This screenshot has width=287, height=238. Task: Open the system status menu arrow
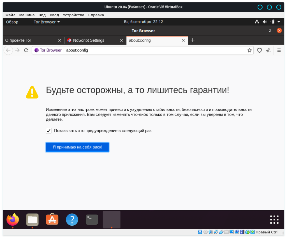(279, 22)
